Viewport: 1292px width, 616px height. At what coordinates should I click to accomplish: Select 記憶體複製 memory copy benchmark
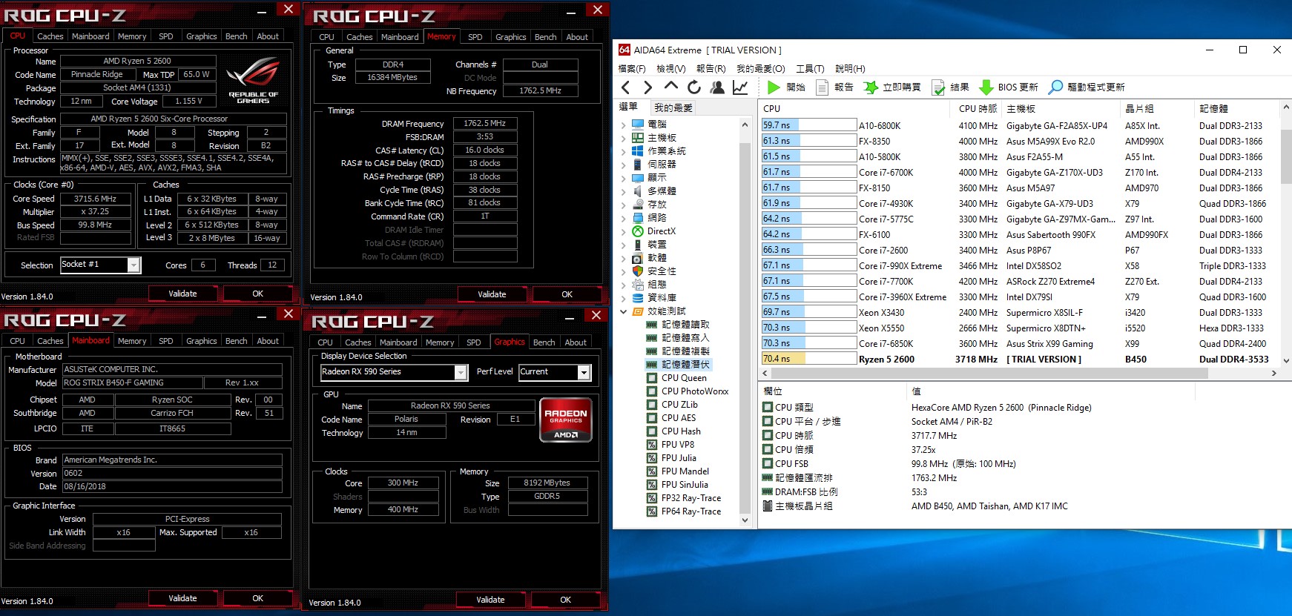[678, 351]
